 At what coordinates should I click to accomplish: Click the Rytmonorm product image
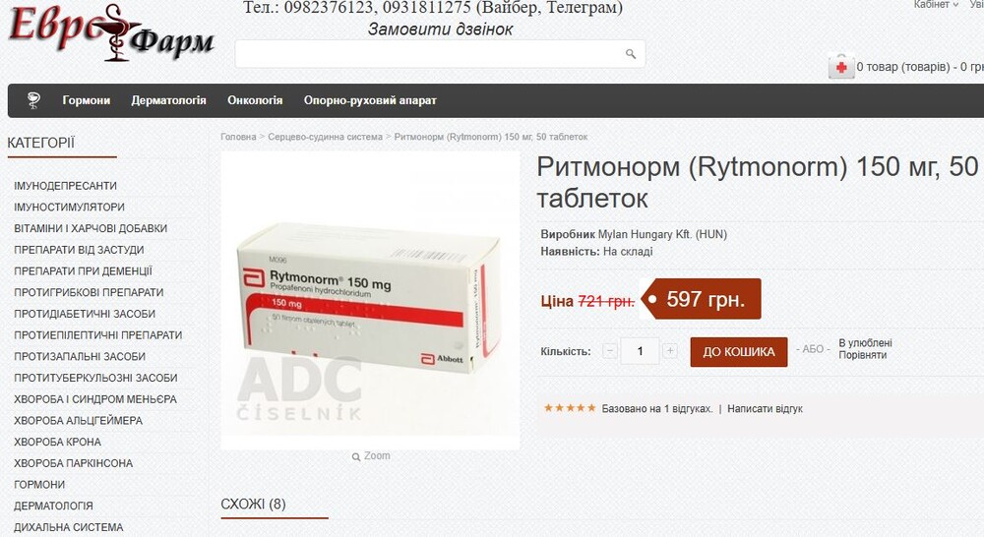pyautogui.click(x=370, y=300)
